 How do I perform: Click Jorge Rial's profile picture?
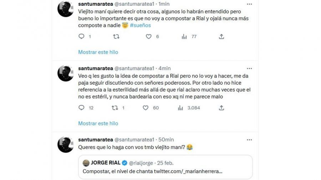[86, 163]
